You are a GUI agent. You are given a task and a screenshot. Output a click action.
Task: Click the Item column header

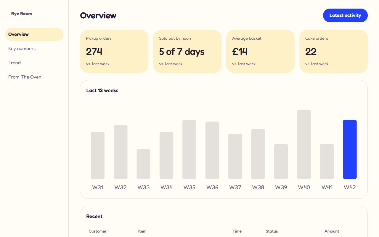tap(142, 231)
